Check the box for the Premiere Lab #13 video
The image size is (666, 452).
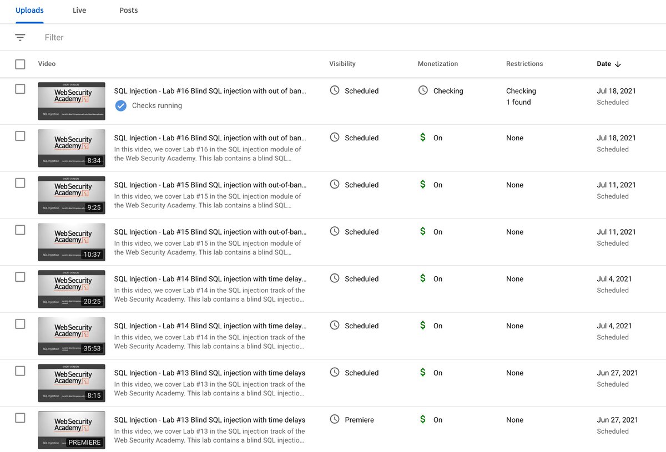20,418
